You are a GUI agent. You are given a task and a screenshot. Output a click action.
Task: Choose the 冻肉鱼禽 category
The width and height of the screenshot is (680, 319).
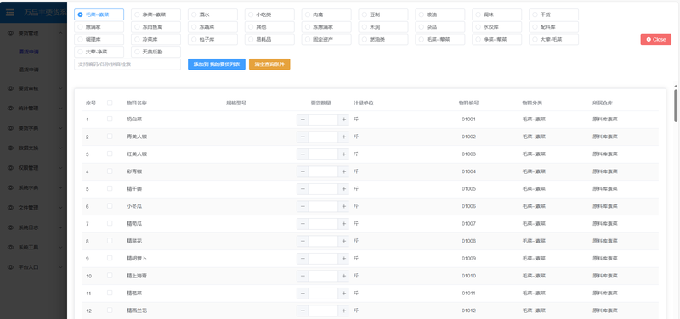tap(156, 27)
